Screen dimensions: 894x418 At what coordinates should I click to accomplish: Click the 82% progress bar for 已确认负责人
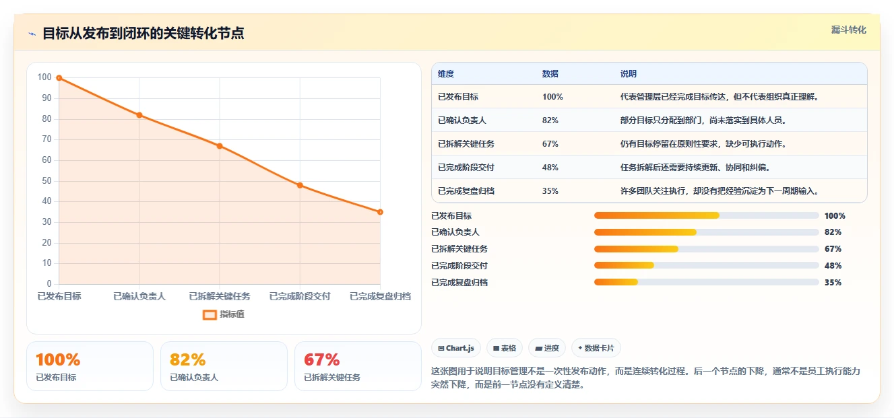(706, 232)
